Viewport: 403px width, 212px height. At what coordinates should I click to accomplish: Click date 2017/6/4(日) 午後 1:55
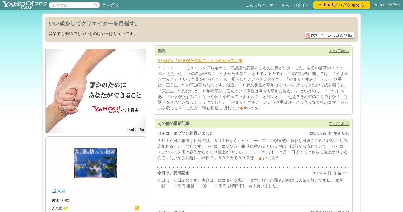pyautogui.click(x=330, y=173)
